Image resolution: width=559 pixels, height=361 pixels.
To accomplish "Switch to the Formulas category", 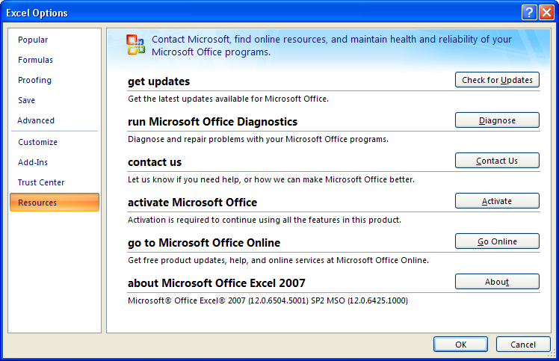I will point(35,60).
